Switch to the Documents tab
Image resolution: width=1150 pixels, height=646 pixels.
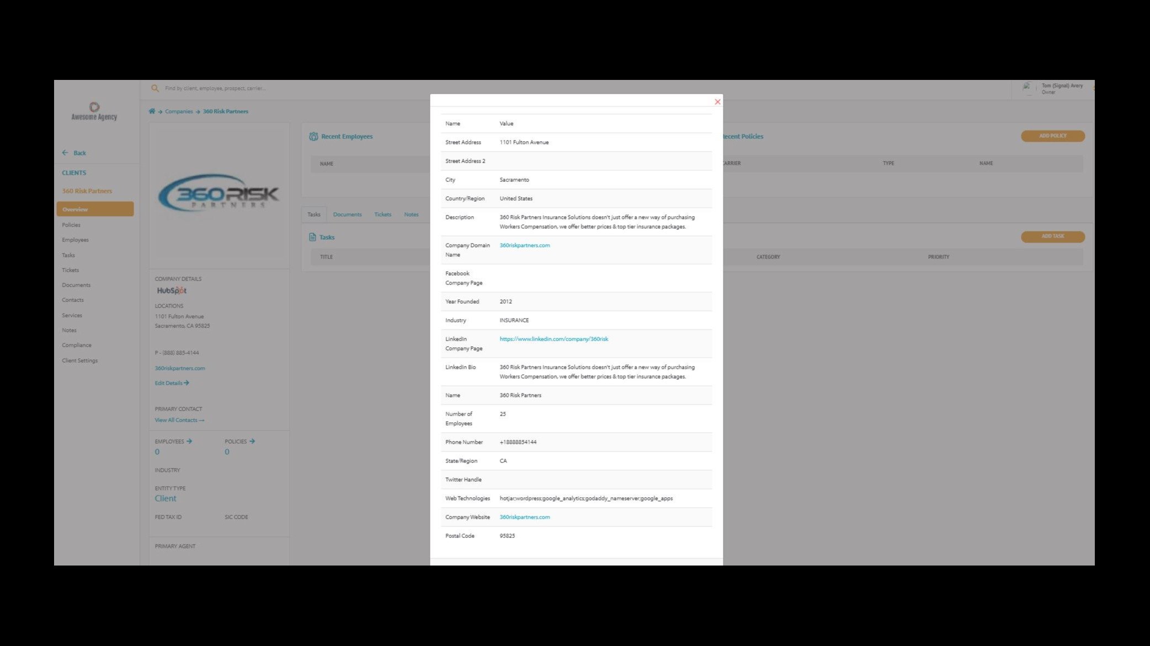[347, 214]
